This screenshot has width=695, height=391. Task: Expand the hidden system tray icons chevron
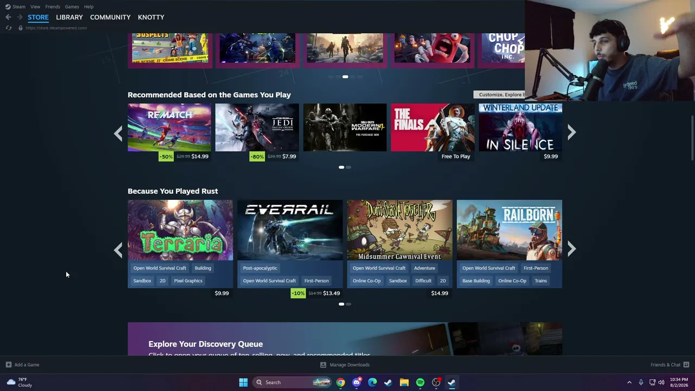(x=629, y=382)
